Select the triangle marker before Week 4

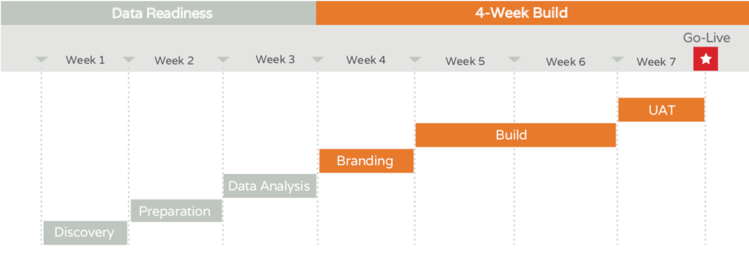click(318, 60)
